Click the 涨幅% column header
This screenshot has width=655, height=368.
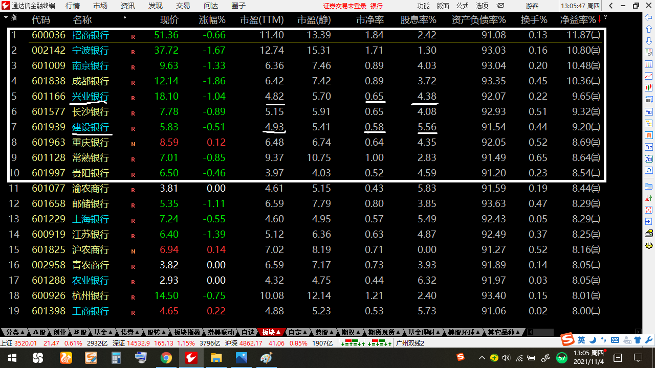(212, 20)
